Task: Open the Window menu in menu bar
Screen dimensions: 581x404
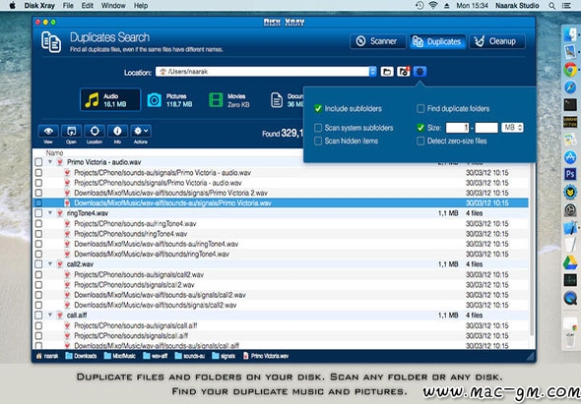Action: [113, 6]
